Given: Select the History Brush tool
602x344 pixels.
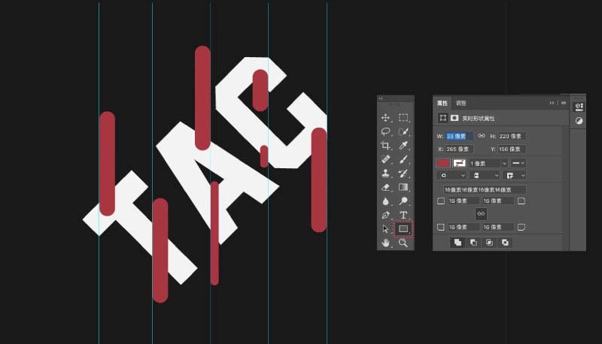Looking at the screenshot, I should point(403,174).
